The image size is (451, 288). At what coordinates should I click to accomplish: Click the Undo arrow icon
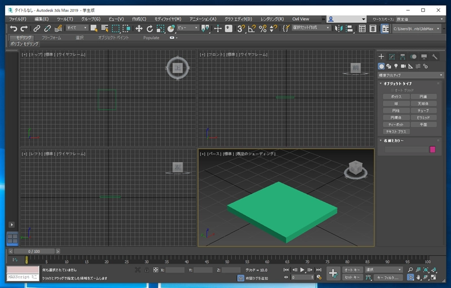pyautogui.click(x=13, y=28)
